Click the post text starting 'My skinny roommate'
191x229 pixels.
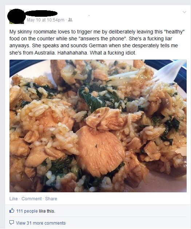(x=97, y=42)
